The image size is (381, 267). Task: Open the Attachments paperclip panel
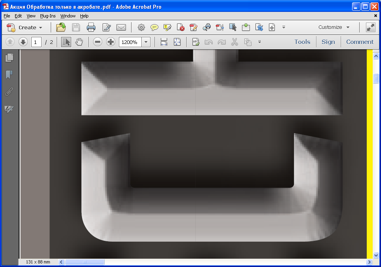(9, 92)
